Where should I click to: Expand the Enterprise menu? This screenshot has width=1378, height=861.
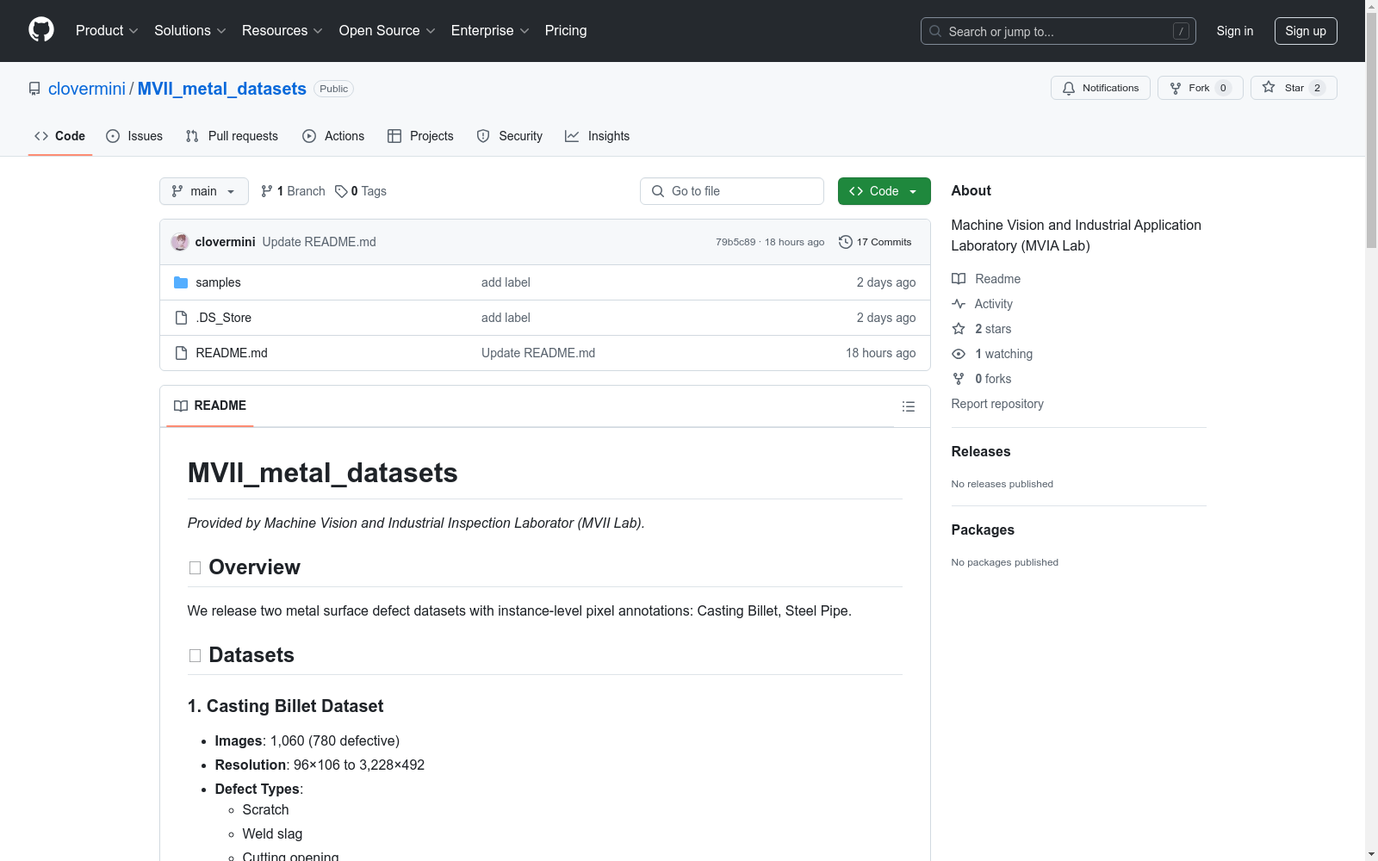click(x=490, y=31)
